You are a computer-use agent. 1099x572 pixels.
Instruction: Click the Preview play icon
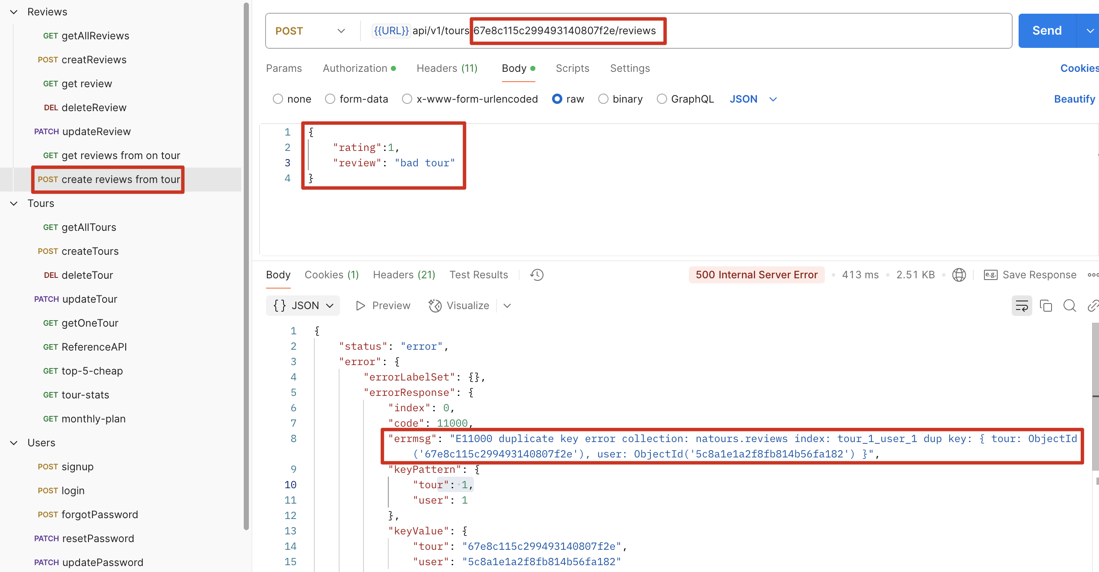360,306
